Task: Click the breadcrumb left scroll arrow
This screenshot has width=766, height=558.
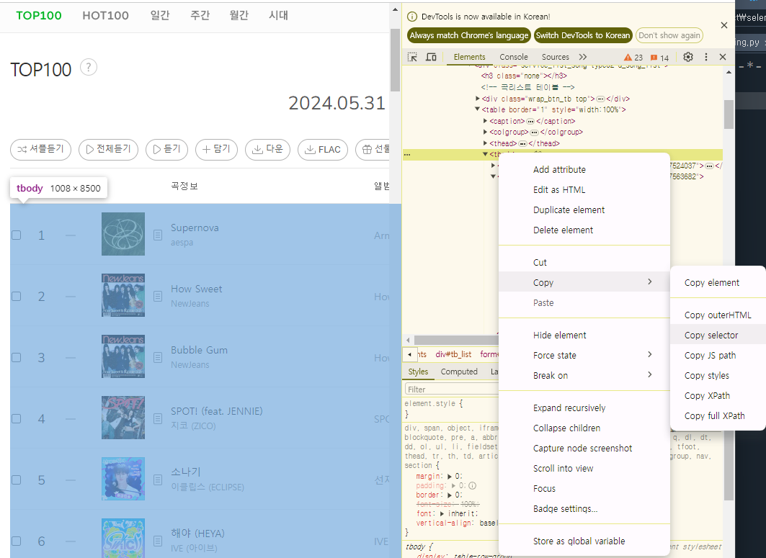Action: coord(409,354)
